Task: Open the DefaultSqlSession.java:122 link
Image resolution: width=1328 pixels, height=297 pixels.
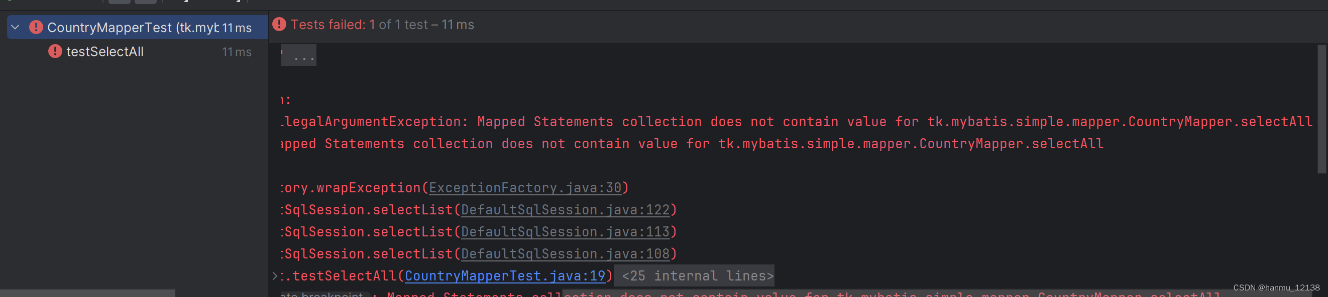Action: pyautogui.click(x=566, y=210)
